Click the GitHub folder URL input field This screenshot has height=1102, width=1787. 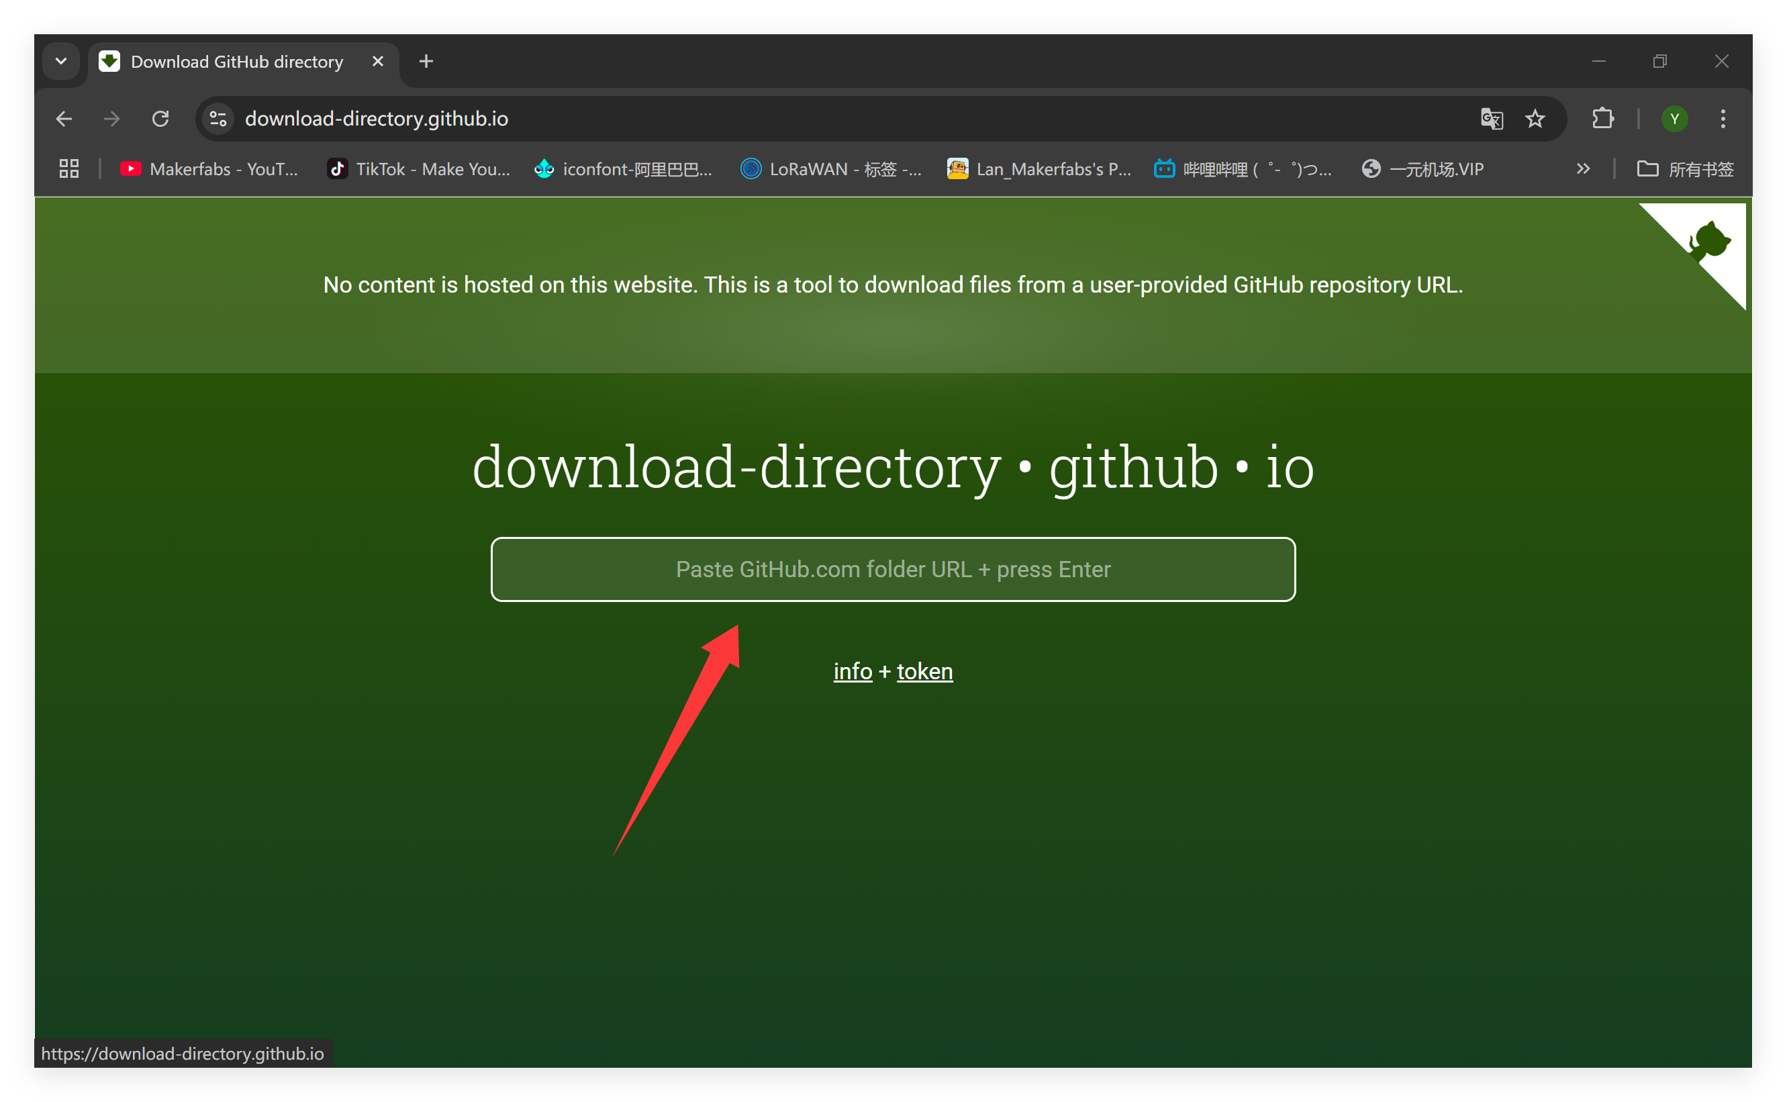(893, 569)
